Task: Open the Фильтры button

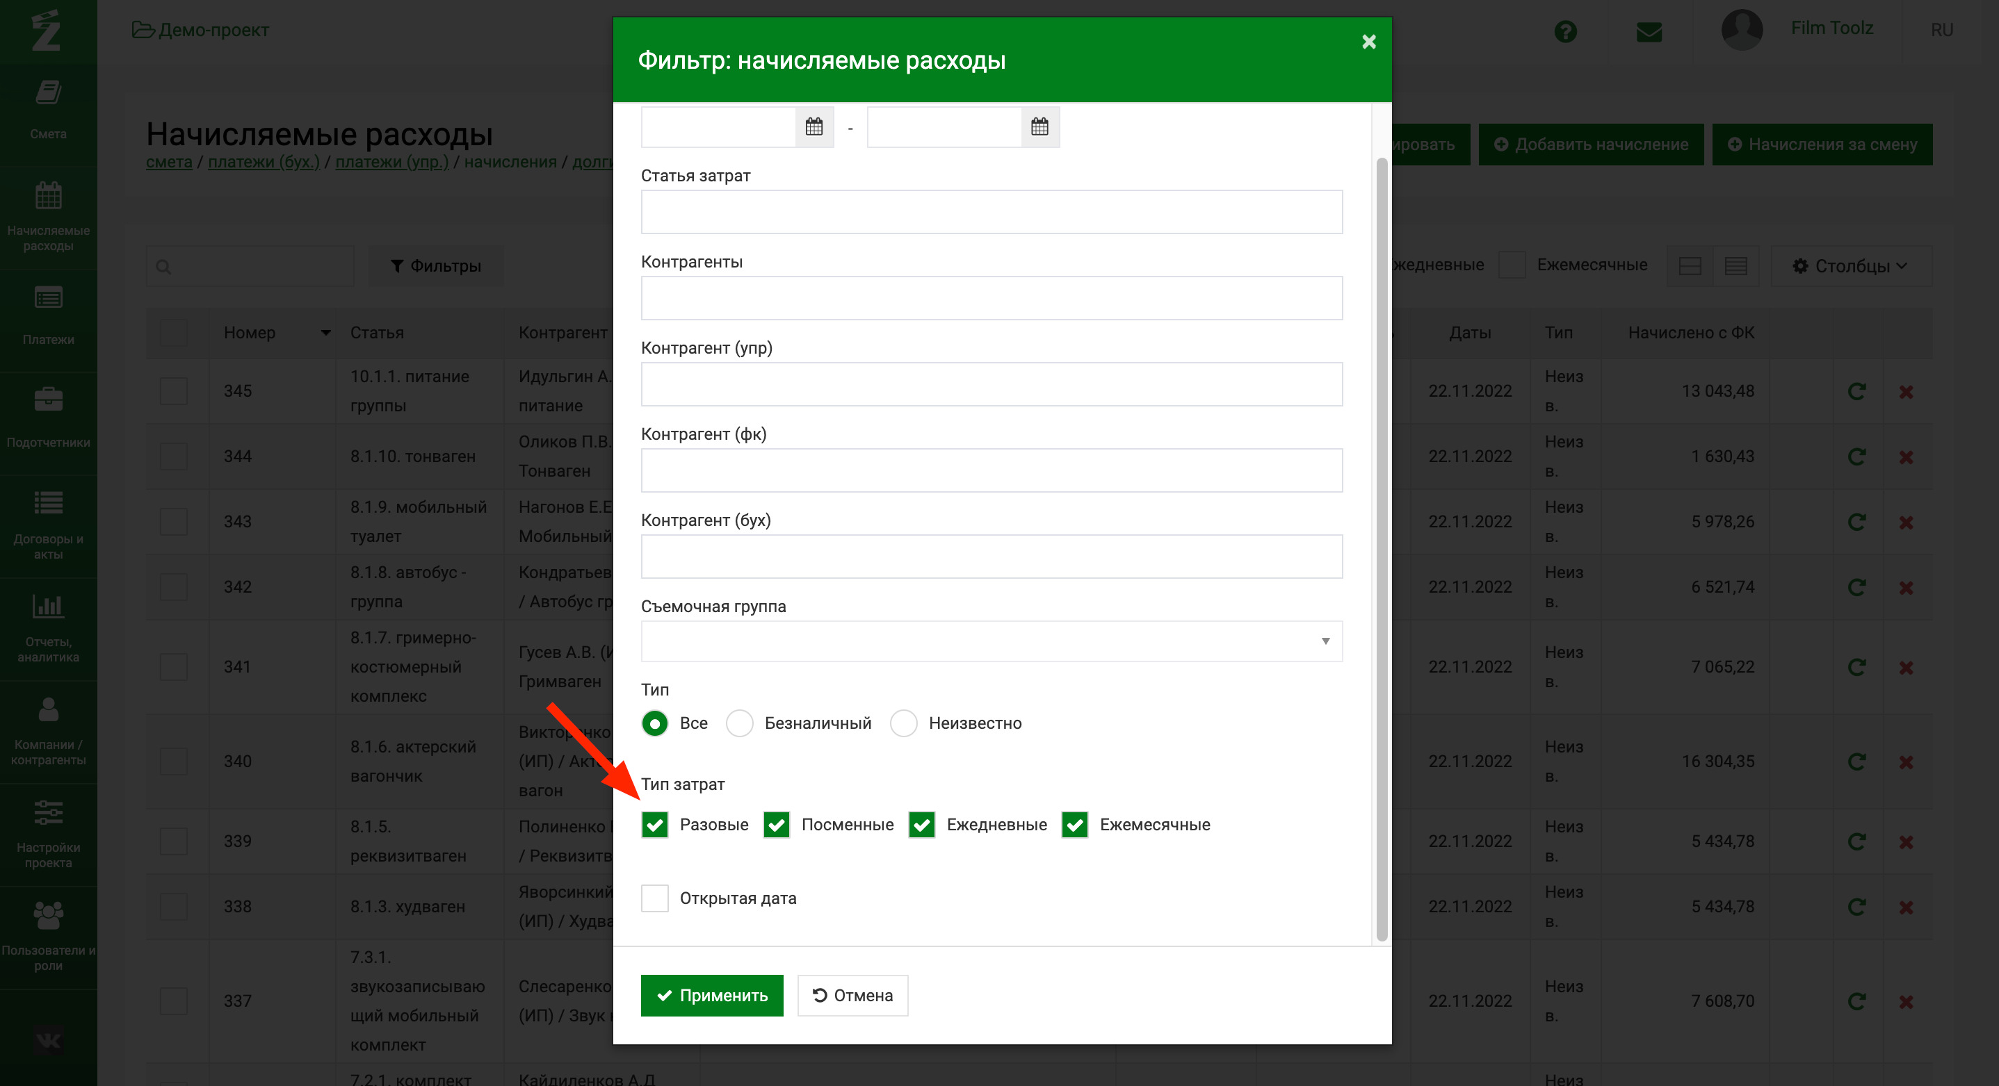Action: point(435,266)
